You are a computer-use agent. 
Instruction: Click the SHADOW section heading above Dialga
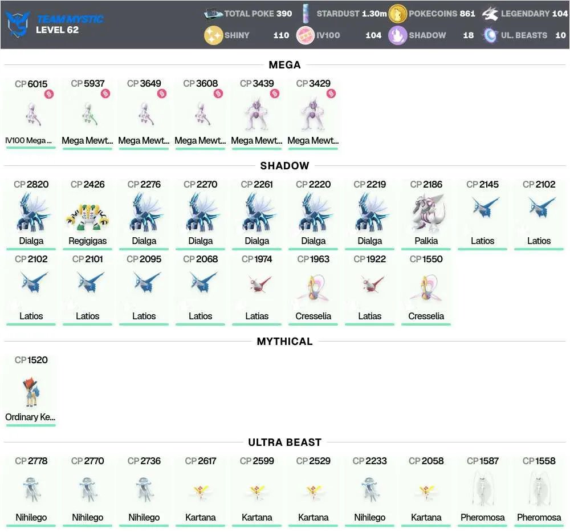click(284, 166)
